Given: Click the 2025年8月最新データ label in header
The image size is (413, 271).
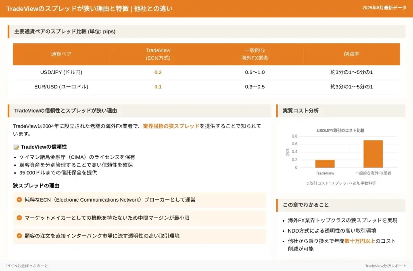Looking at the screenshot, I should pos(384,8).
